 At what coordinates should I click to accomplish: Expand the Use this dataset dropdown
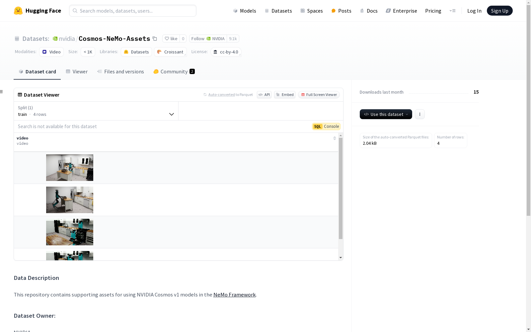tap(386, 114)
